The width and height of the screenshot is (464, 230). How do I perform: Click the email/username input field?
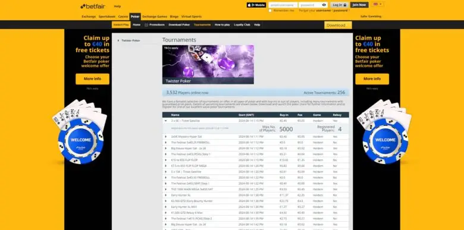(283, 5)
